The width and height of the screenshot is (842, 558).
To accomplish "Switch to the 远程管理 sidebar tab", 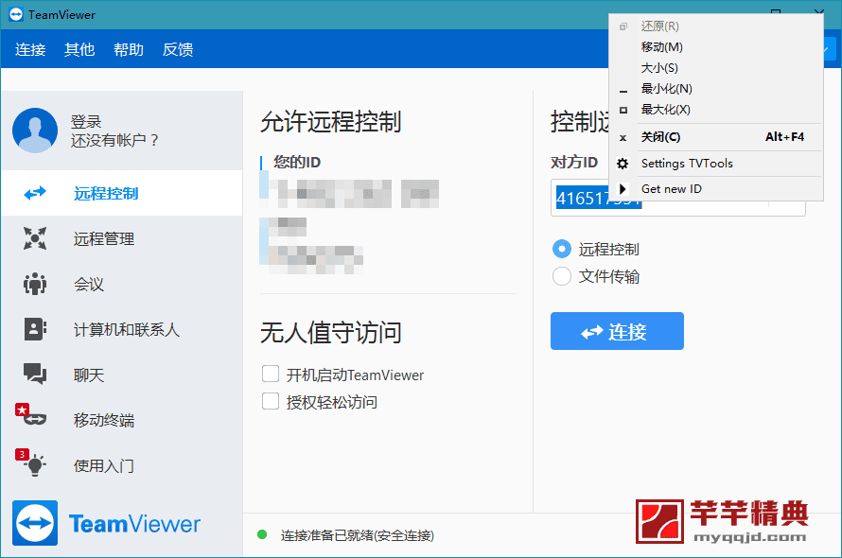I will [x=122, y=238].
